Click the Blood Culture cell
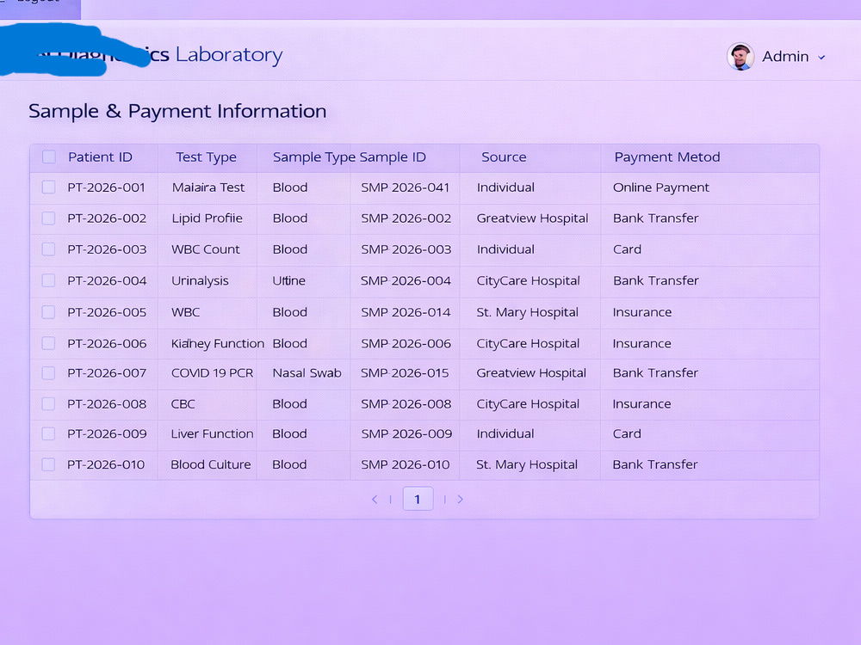This screenshot has width=861, height=645. pyautogui.click(x=210, y=464)
